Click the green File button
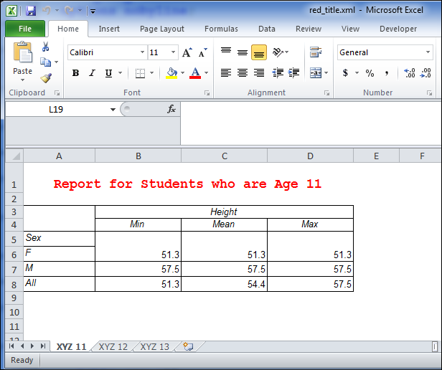442x370 pixels. pos(25,29)
